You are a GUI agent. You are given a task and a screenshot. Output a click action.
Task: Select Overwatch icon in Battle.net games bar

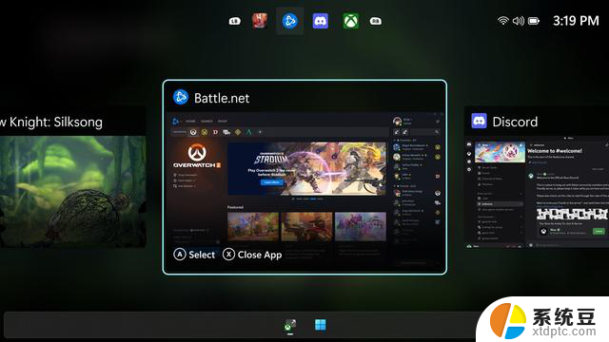[193, 132]
